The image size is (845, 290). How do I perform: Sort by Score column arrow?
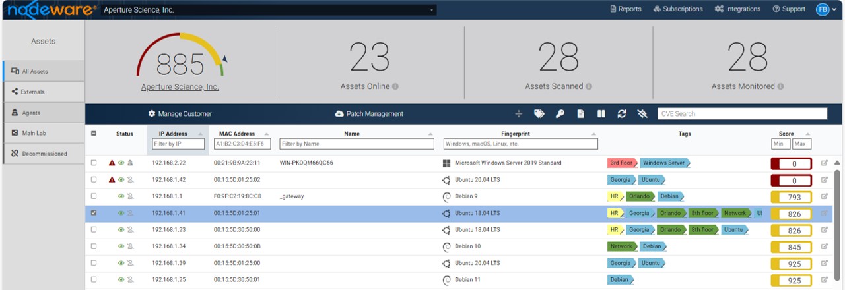tap(809, 134)
